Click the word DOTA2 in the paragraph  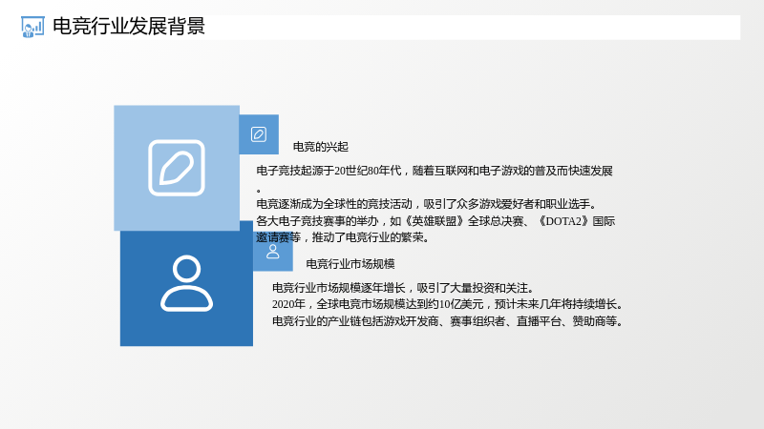[x=563, y=221]
